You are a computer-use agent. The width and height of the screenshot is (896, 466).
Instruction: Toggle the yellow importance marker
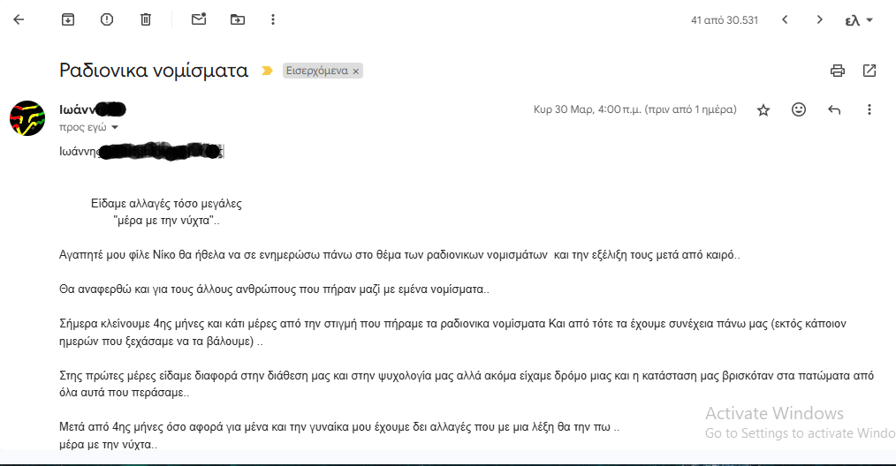[x=267, y=71]
